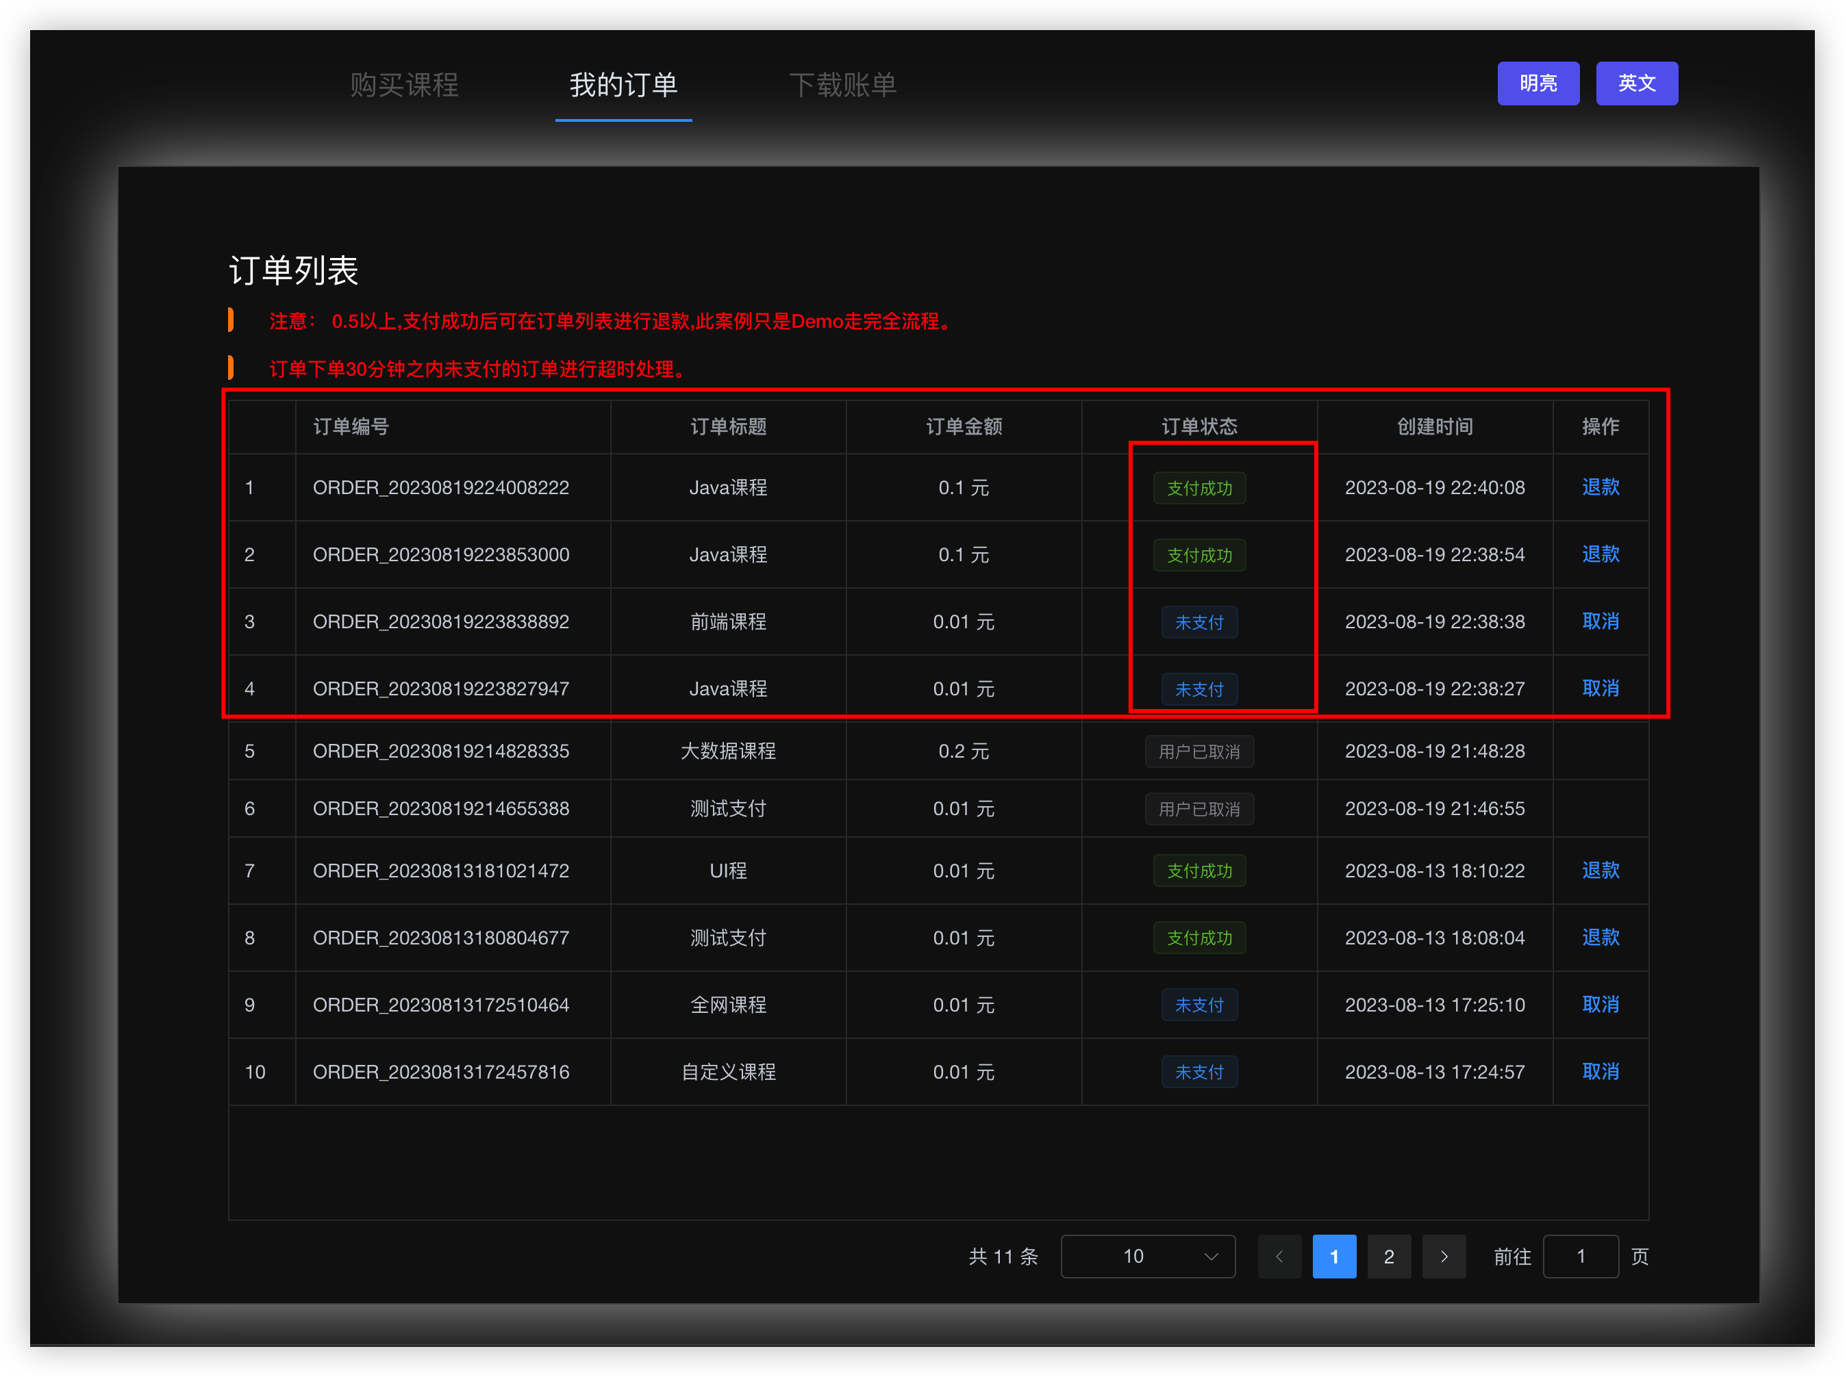Click the 支付成功 status tag in row 1
Screen dimensions: 1845x1377
coord(1198,489)
